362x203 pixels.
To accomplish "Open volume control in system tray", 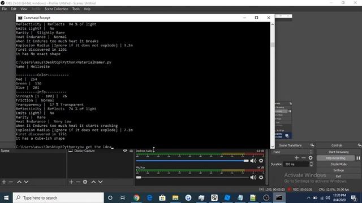I will coord(328,198).
